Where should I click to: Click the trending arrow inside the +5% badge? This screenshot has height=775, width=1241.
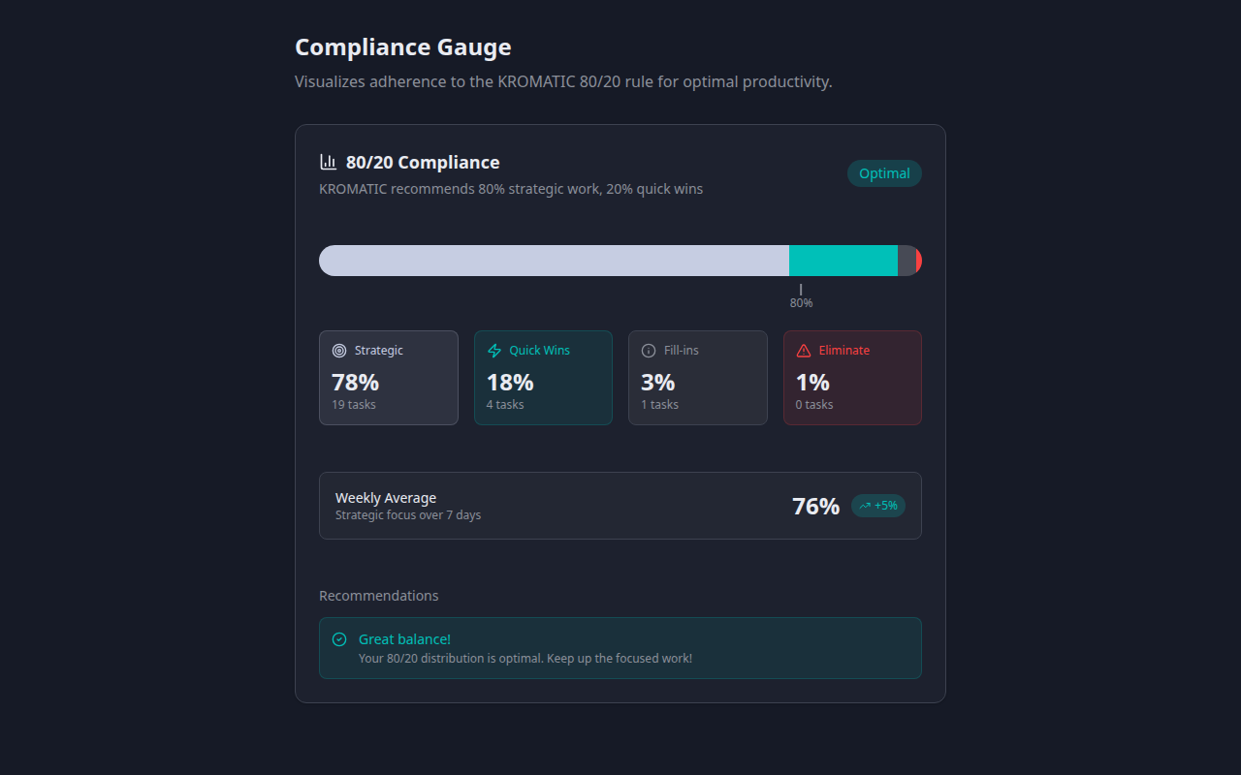863,505
